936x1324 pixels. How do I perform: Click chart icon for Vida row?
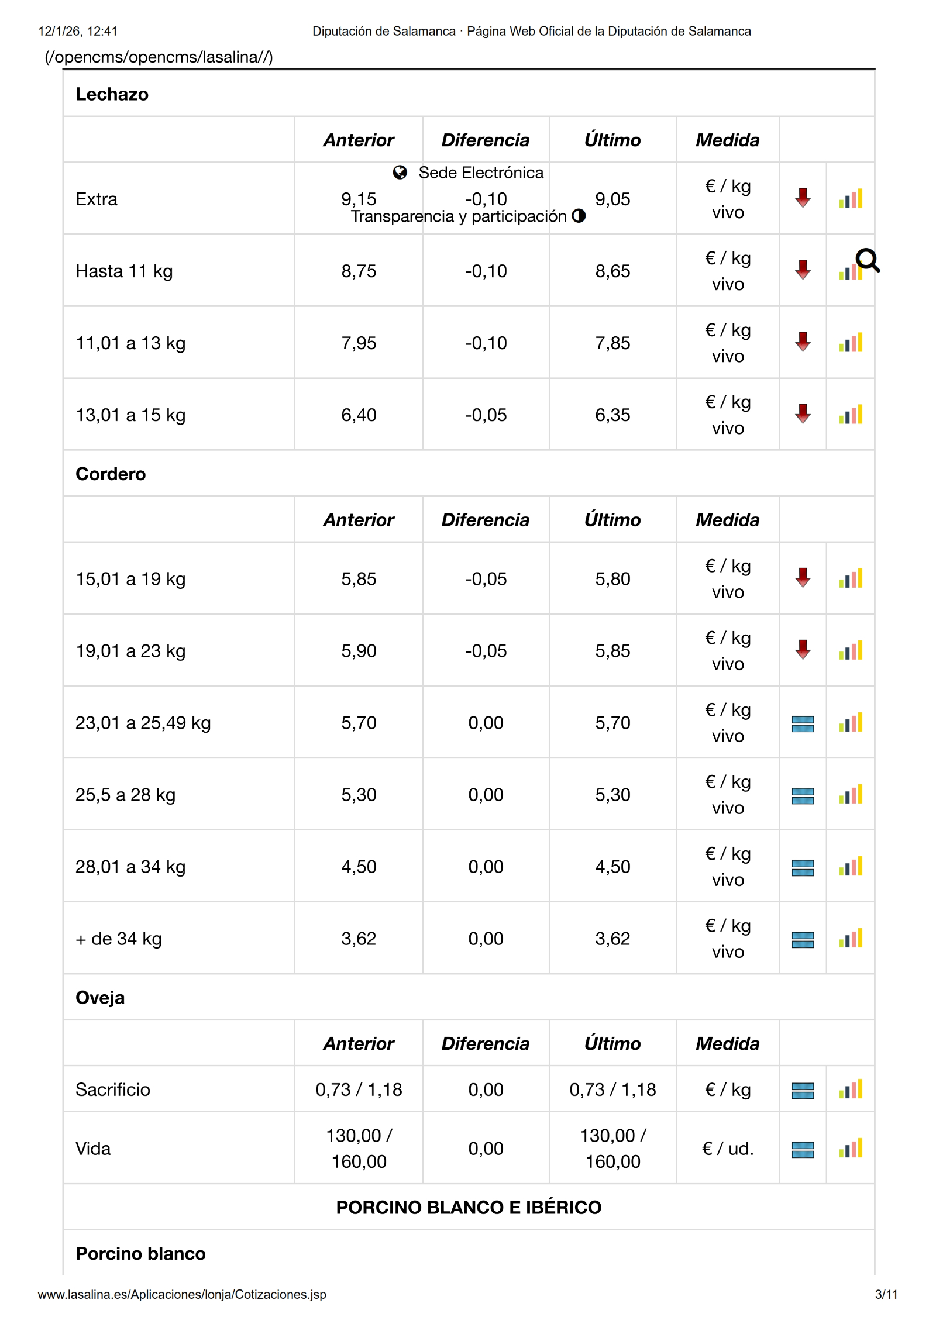pyautogui.click(x=850, y=1149)
